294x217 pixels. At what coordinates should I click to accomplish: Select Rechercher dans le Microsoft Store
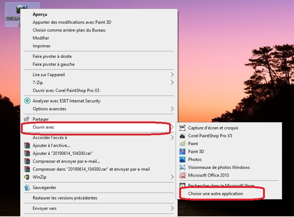click(x=229, y=185)
